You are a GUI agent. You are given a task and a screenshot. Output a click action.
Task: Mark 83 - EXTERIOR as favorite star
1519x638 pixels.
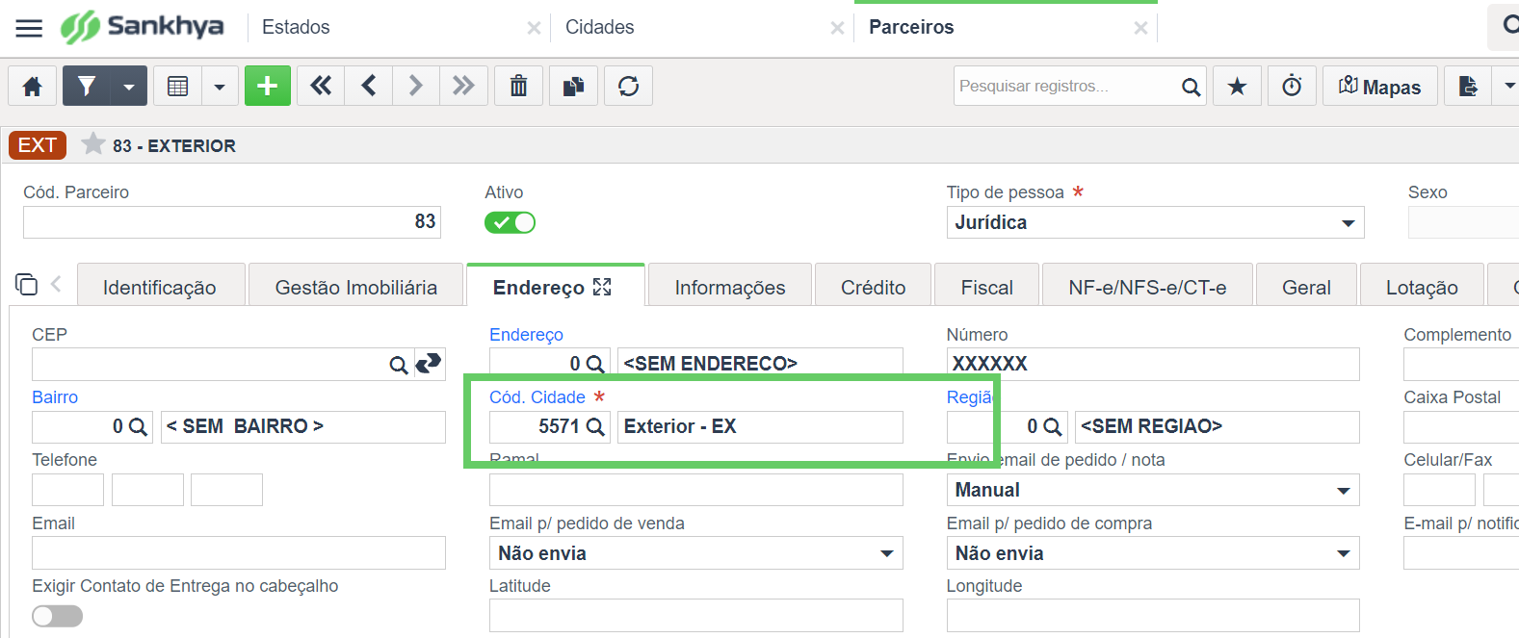pos(93,144)
